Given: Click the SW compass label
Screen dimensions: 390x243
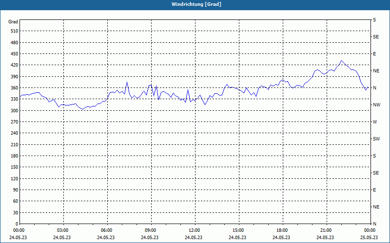Looking at the screenshot, I should click(x=376, y=139).
